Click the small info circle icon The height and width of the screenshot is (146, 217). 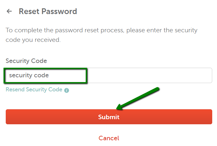tap(67, 90)
